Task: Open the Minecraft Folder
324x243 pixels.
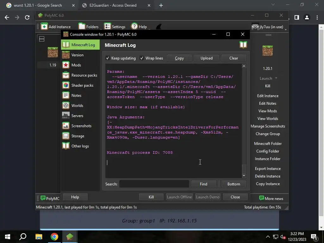Action: (268, 143)
